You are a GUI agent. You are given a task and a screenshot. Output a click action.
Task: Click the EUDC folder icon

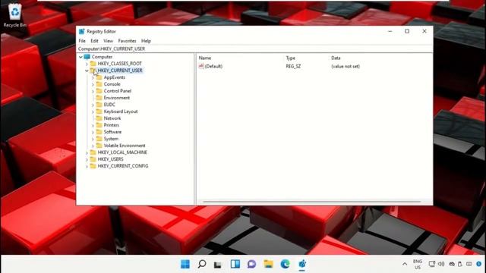click(99, 105)
